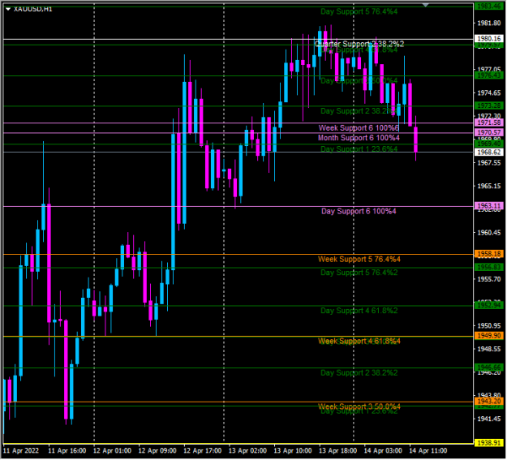
Task: Click the grey chart shift triangle marker
Action: point(426,5)
